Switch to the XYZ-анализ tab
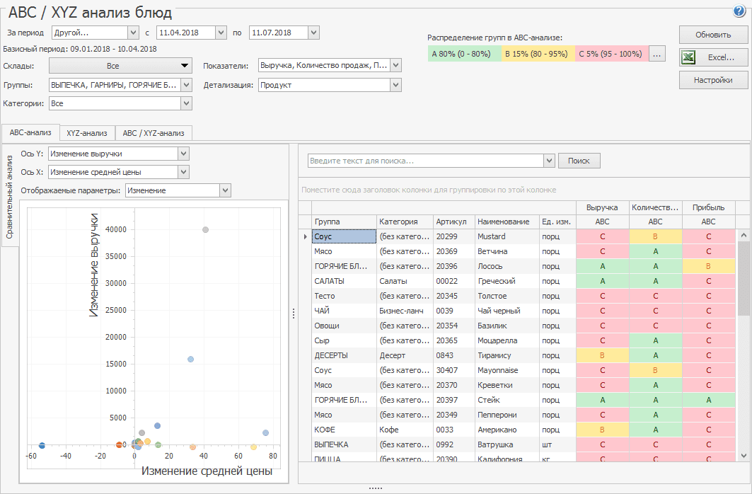The height and width of the screenshot is (494, 752). [87, 133]
